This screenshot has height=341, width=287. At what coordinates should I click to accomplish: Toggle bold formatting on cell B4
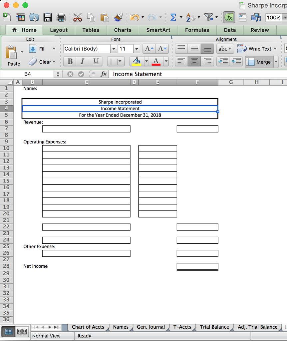tap(69, 61)
